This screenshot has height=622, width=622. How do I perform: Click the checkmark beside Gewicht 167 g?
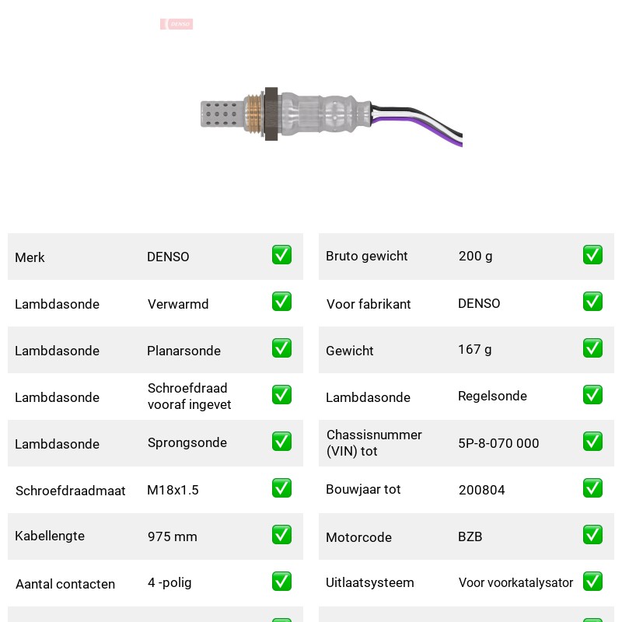coord(592,348)
